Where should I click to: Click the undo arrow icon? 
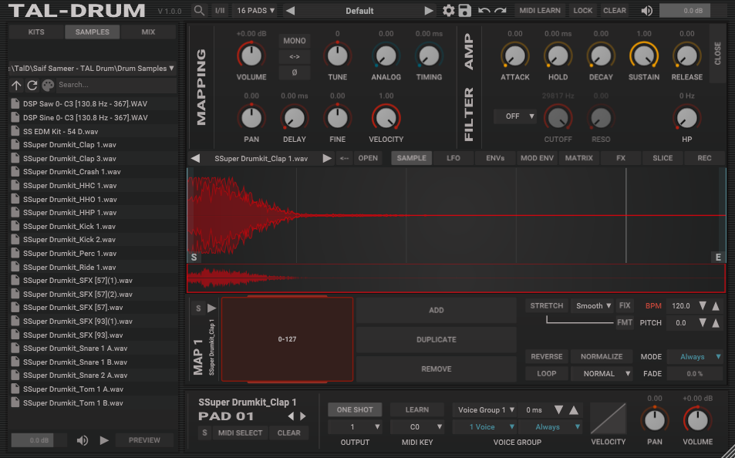pos(484,10)
